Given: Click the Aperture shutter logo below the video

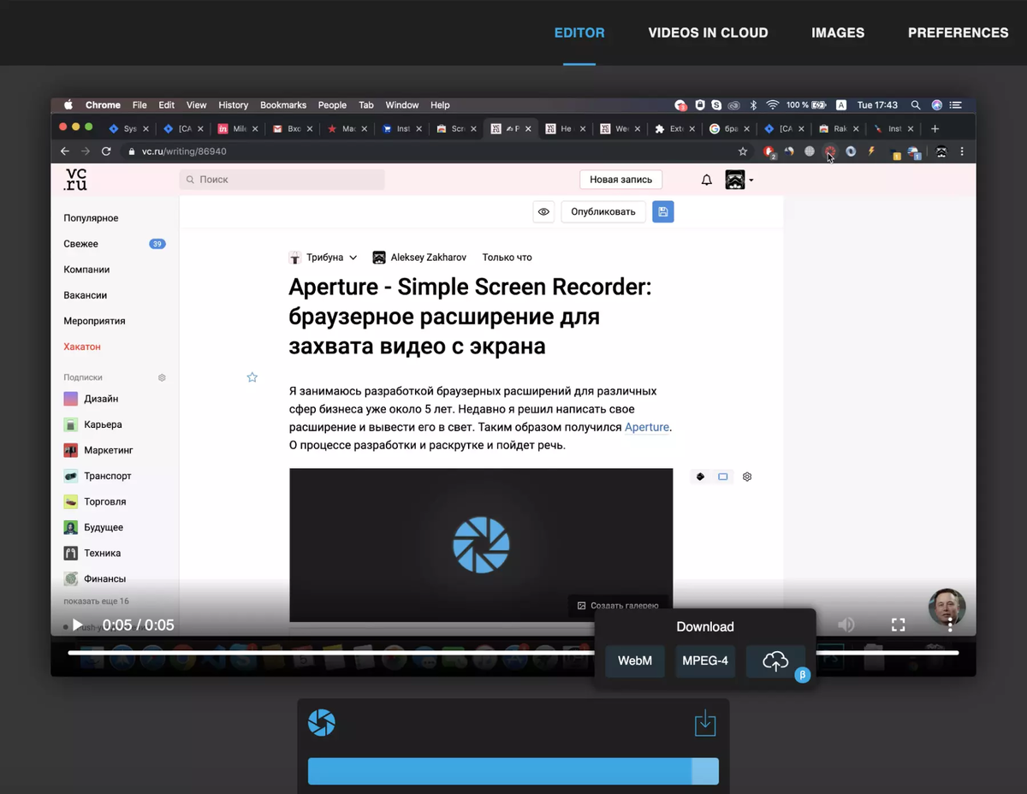Looking at the screenshot, I should click(x=322, y=723).
